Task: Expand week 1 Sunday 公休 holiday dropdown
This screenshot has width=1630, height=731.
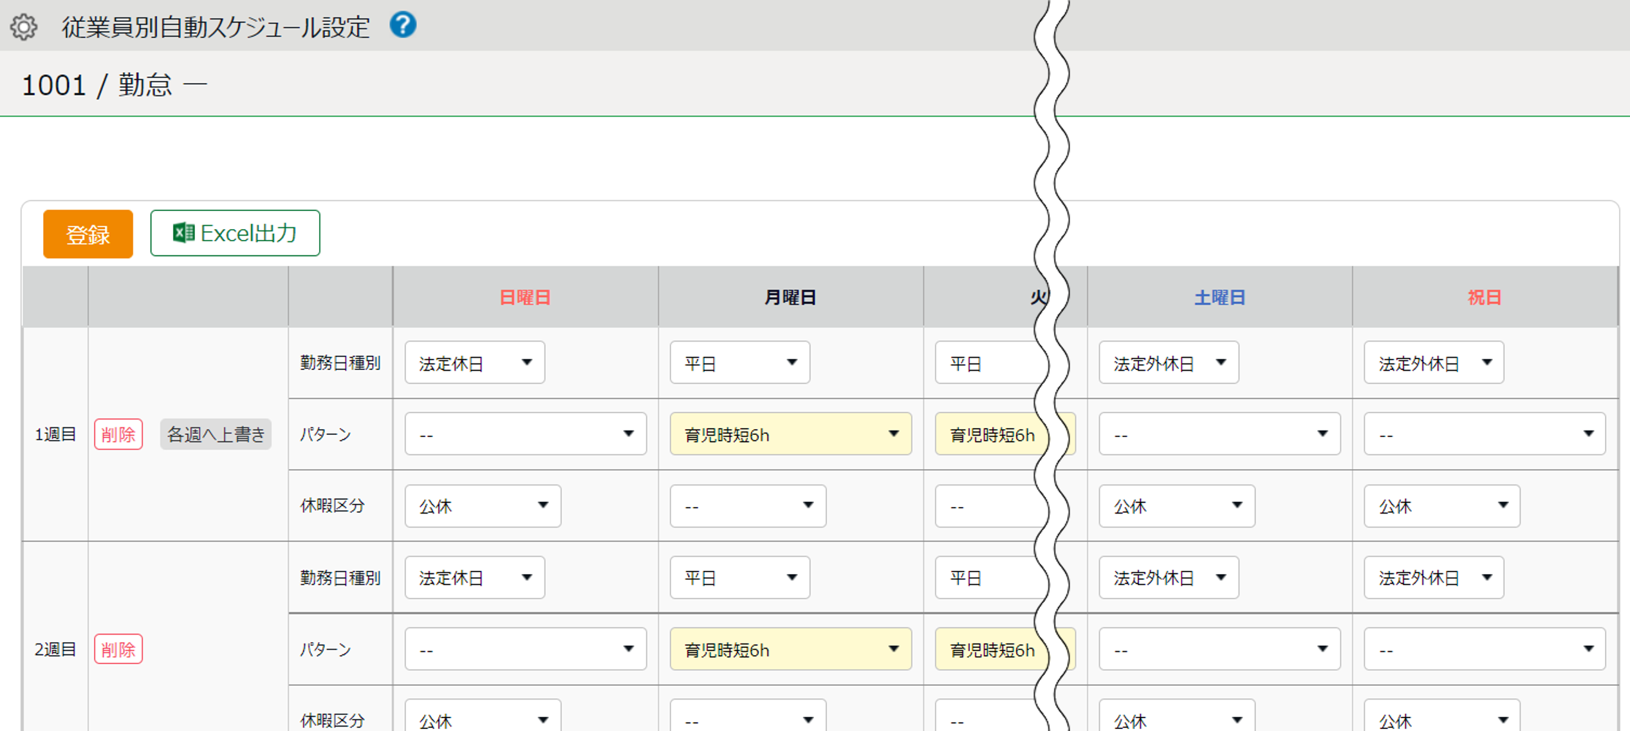Action: point(483,506)
